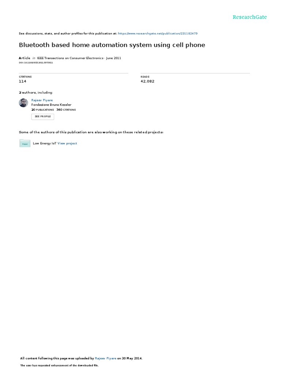Click Fondazione Bruno Kessler affiliation text
This screenshot has width=281, height=374.
[51, 105]
